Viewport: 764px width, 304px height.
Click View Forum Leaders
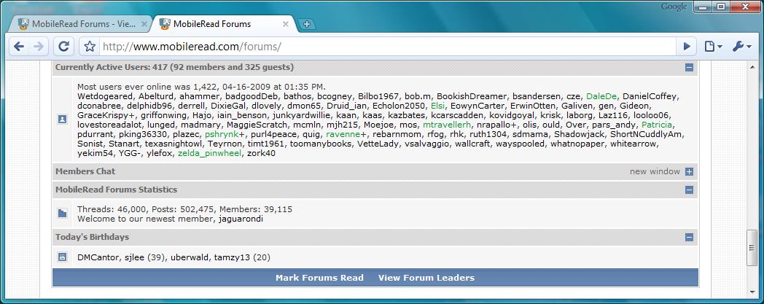click(x=426, y=278)
